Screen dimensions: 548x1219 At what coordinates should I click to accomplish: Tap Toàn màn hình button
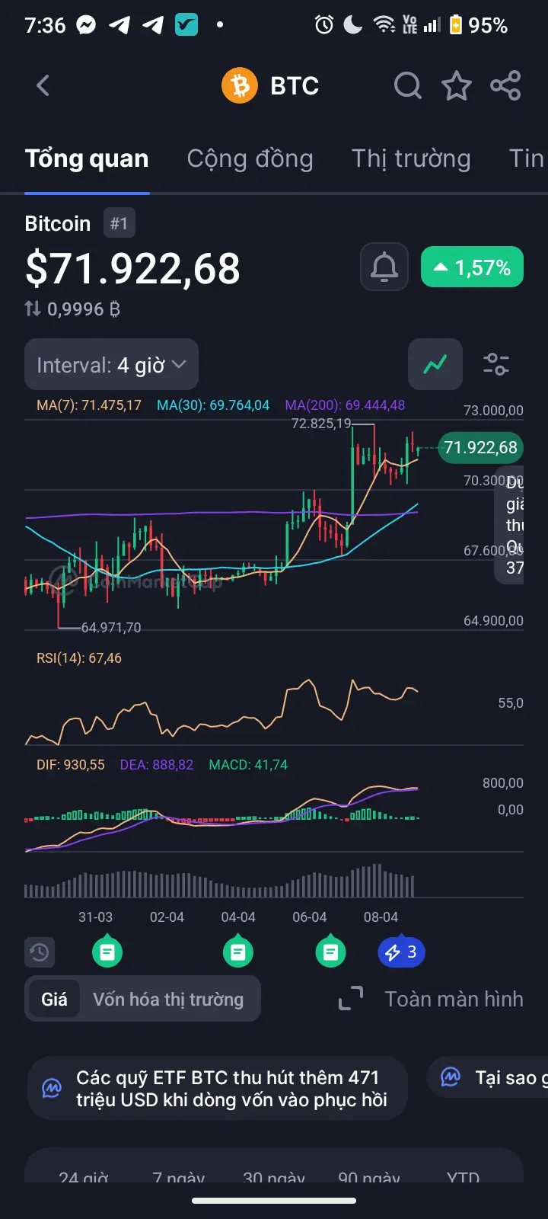(x=454, y=999)
